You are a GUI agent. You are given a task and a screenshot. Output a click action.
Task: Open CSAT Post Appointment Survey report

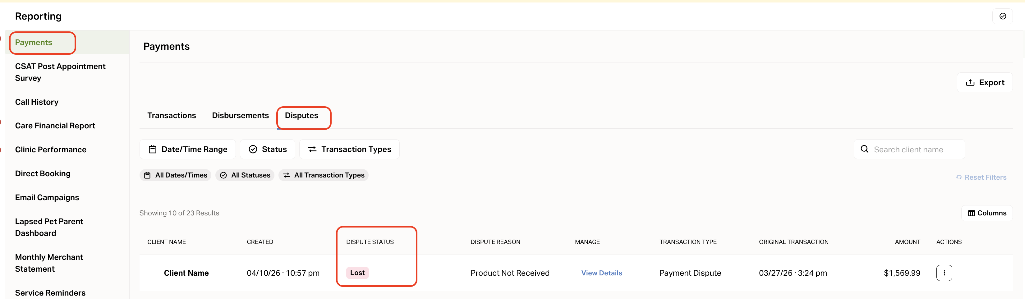pyautogui.click(x=60, y=72)
